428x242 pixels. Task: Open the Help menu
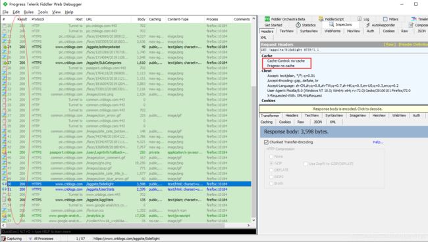(x=69, y=12)
